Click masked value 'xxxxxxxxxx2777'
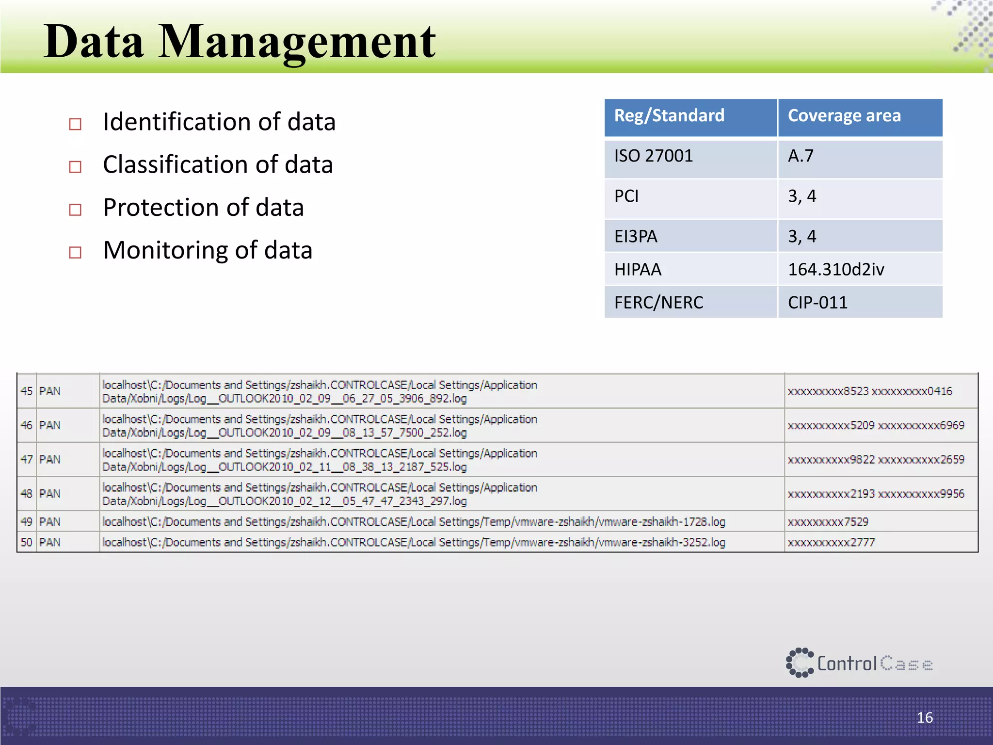 click(831, 542)
